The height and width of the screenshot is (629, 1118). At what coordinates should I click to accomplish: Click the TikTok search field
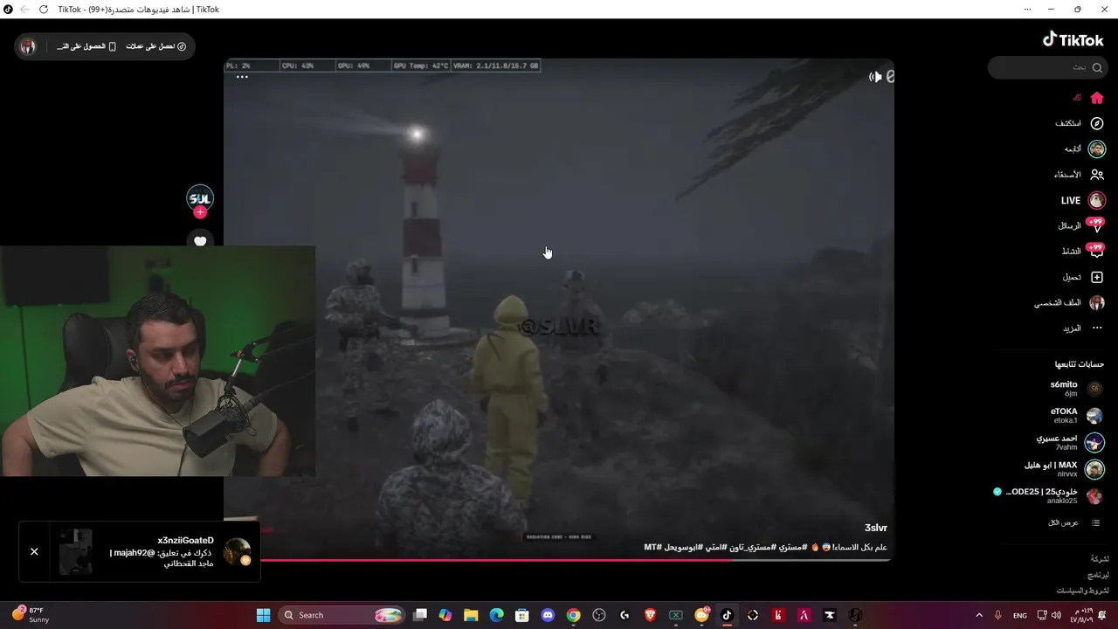(1046, 67)
